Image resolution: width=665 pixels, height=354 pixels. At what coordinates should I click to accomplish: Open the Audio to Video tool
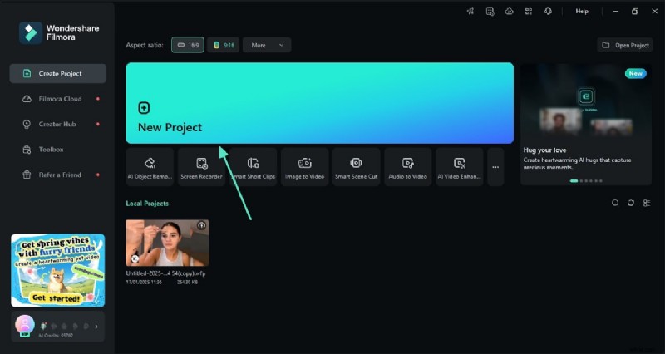(407, 167)
